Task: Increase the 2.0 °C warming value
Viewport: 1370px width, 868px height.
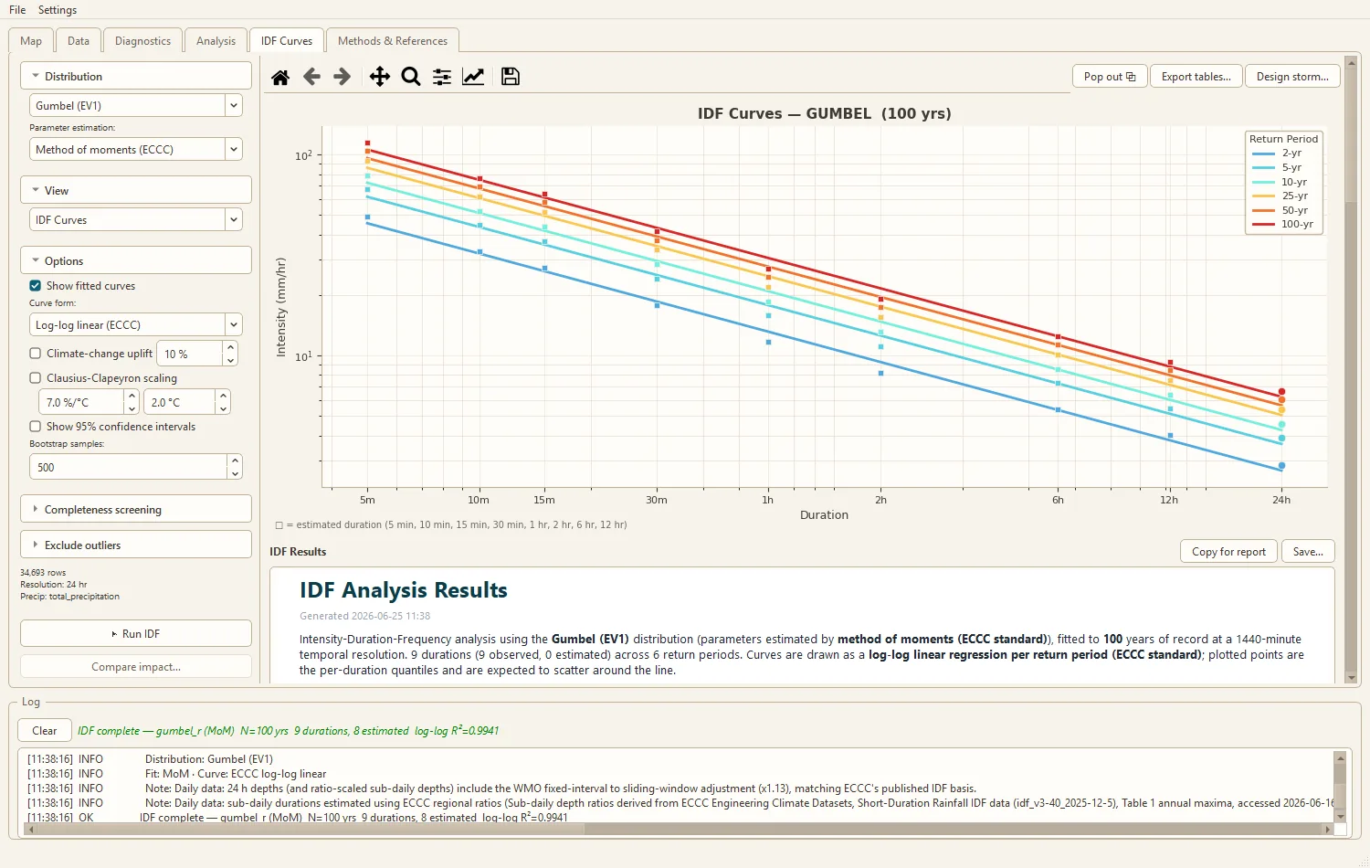Action: (x=223, y=396)
